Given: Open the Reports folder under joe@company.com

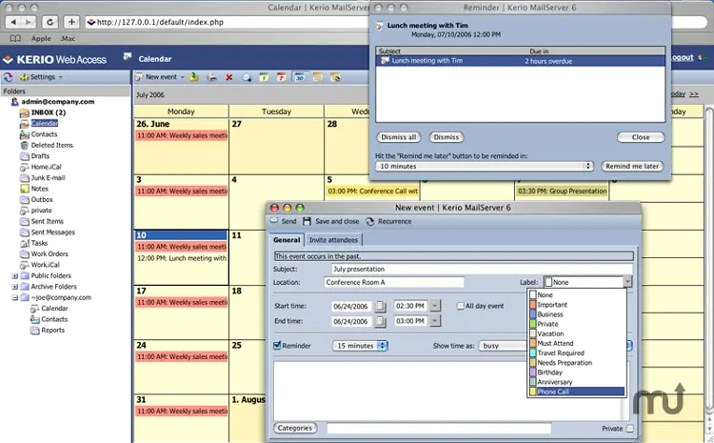Looking at the screenshot, I should [x=52, y=330].
